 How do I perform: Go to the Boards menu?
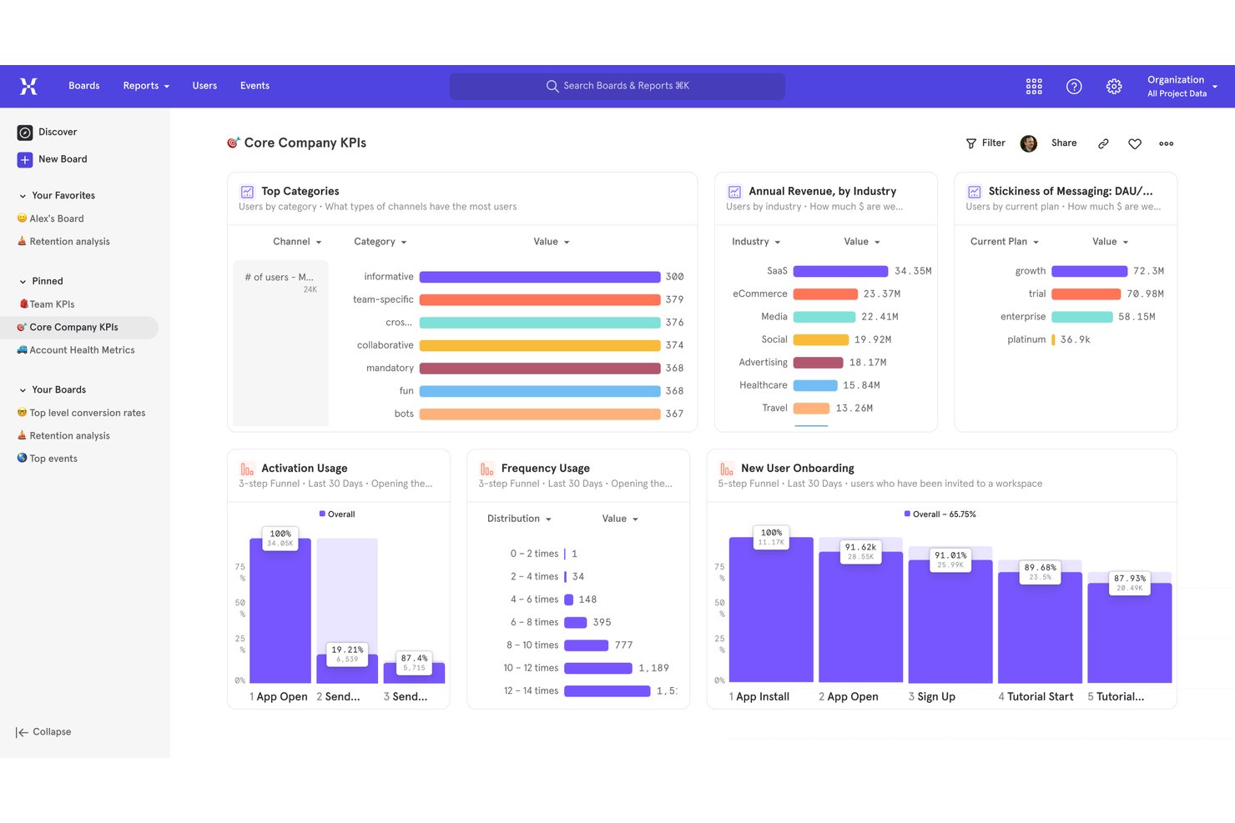[83, 86]
